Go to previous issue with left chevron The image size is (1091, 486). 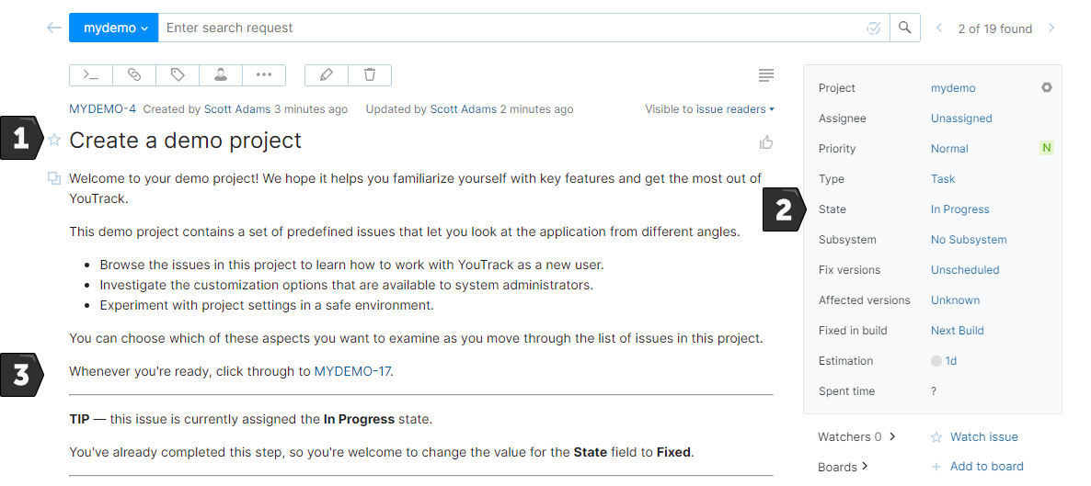(x=938, y=28)
